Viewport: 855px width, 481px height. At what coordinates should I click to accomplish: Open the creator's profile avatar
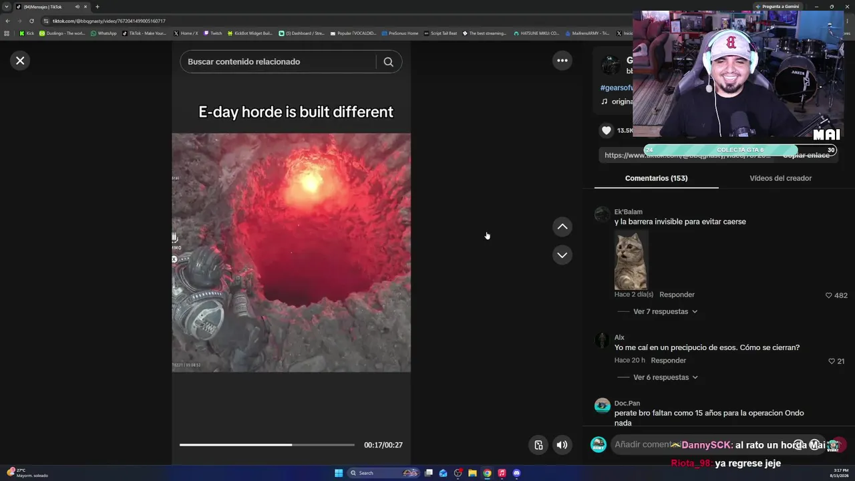click(x=611, y=65)
